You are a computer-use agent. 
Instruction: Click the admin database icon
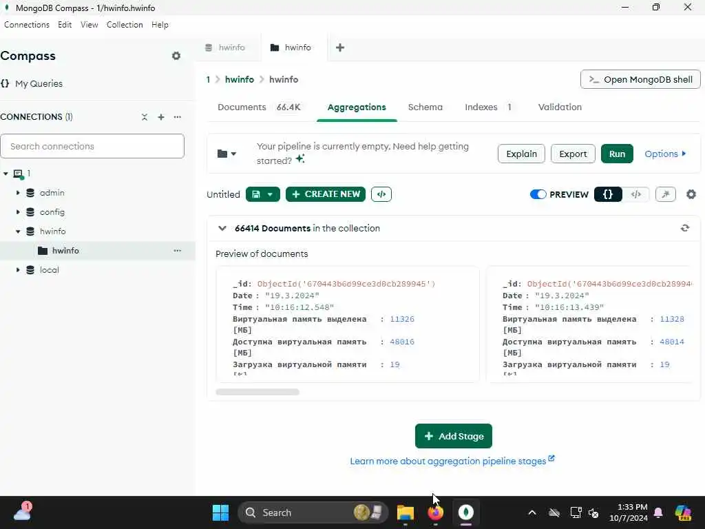pyautogui.click(x=30, y=193)
